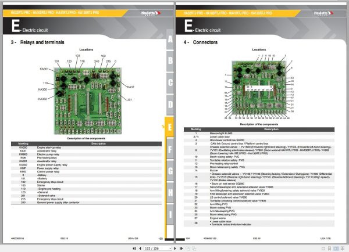
Task: Select '+Engine pre-heating' row
Action: (86, 189)
